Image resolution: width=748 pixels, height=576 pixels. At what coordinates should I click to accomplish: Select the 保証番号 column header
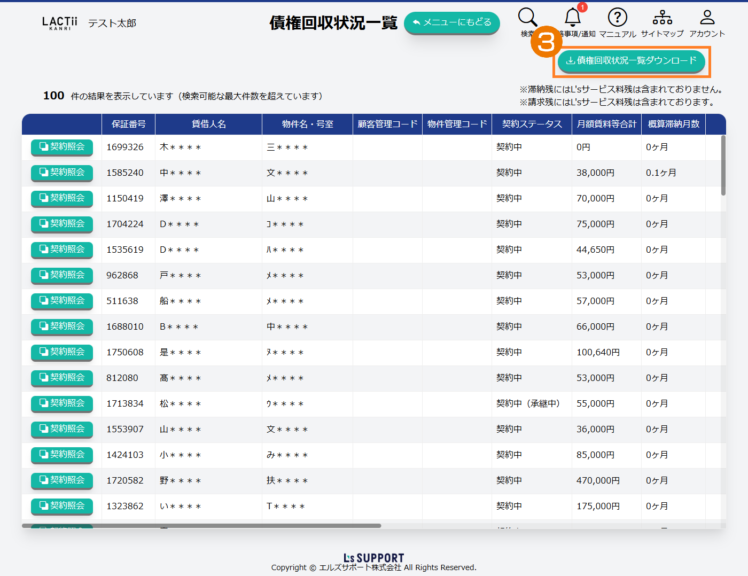click(x=128, y=124)
